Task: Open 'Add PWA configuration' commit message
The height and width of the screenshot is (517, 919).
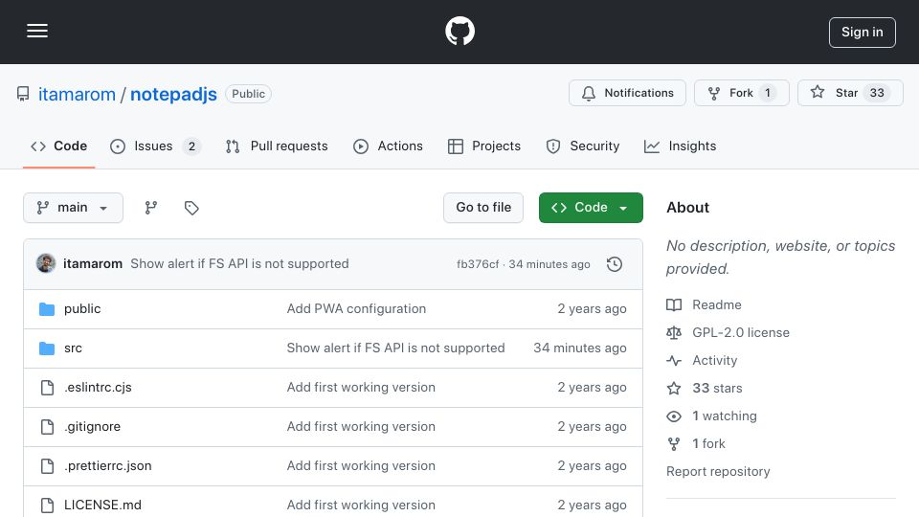Action: coord(356,309)
